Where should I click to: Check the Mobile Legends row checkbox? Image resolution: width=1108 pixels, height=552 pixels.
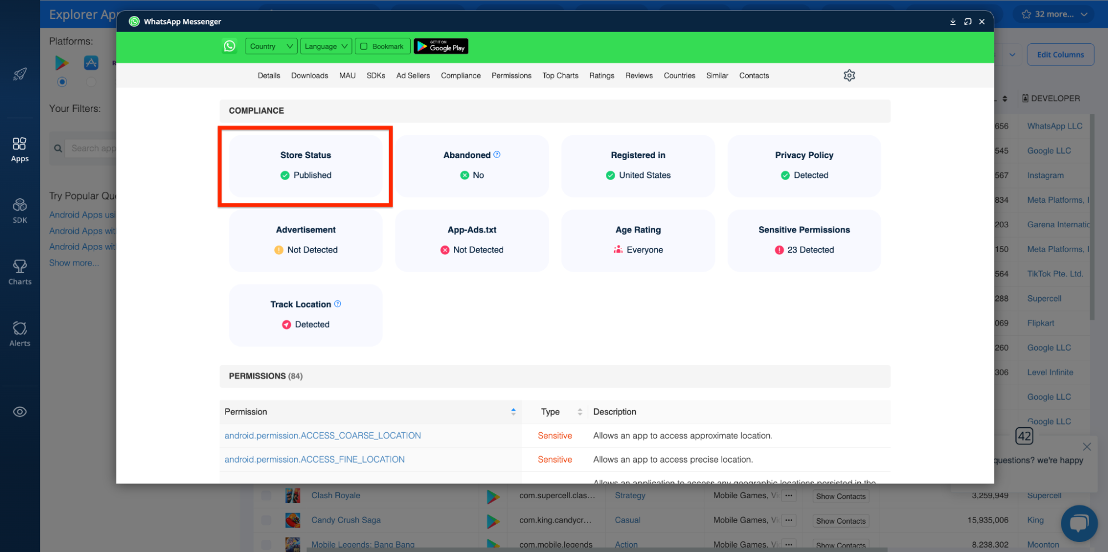coord(266,544)
